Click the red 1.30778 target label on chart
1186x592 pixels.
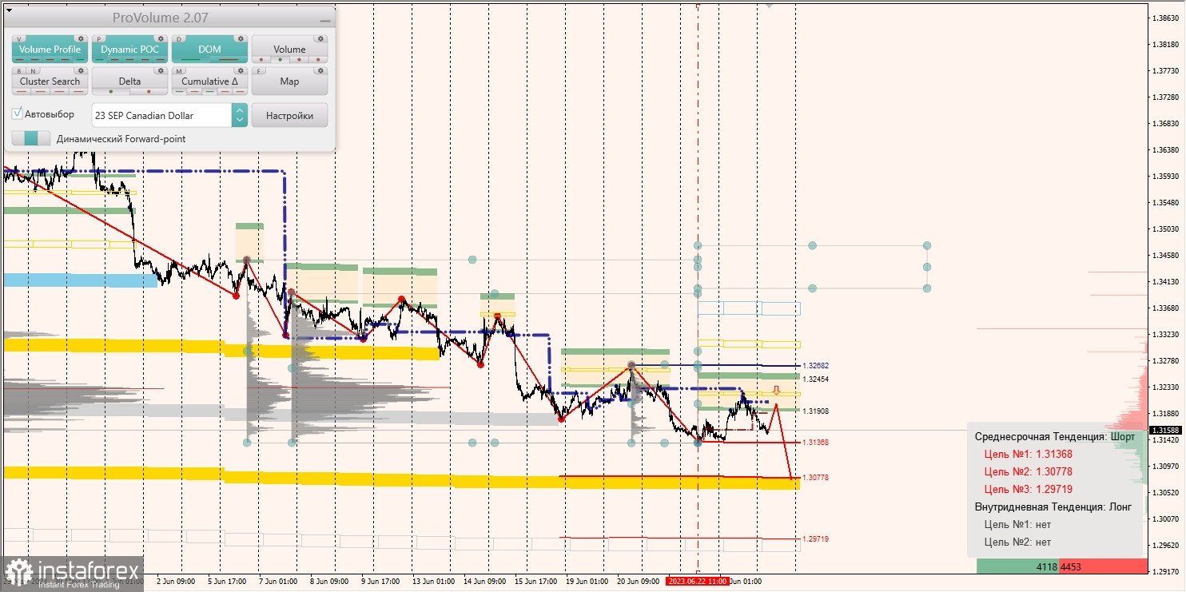click(x=815, y=478)
